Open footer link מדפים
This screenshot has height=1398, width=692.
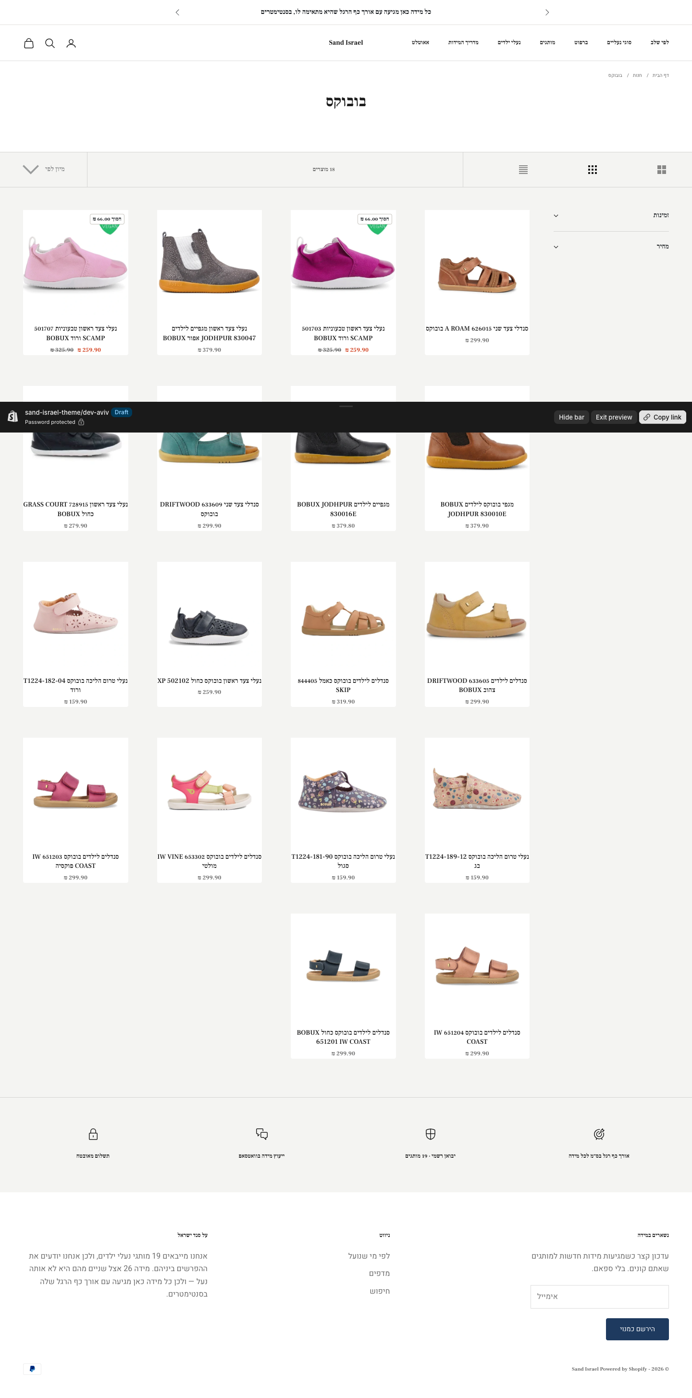pos(379,1273)
